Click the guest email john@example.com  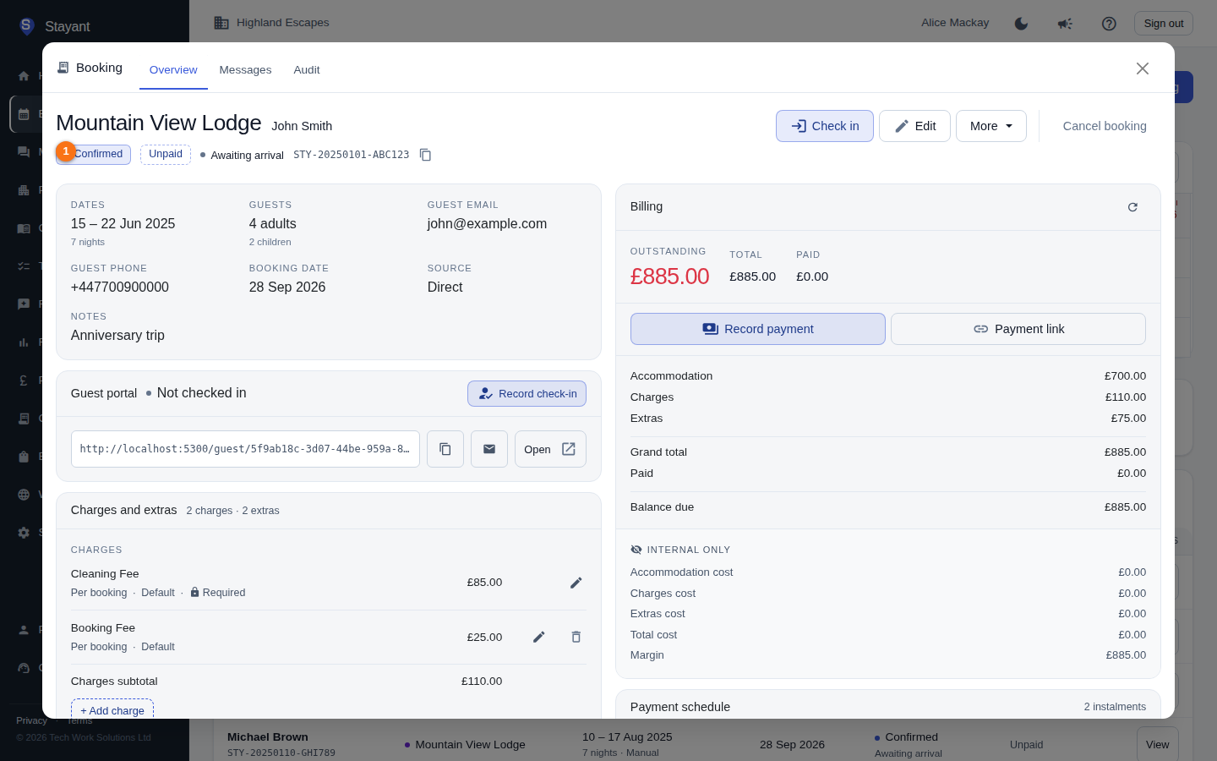[x=487, y=224]
